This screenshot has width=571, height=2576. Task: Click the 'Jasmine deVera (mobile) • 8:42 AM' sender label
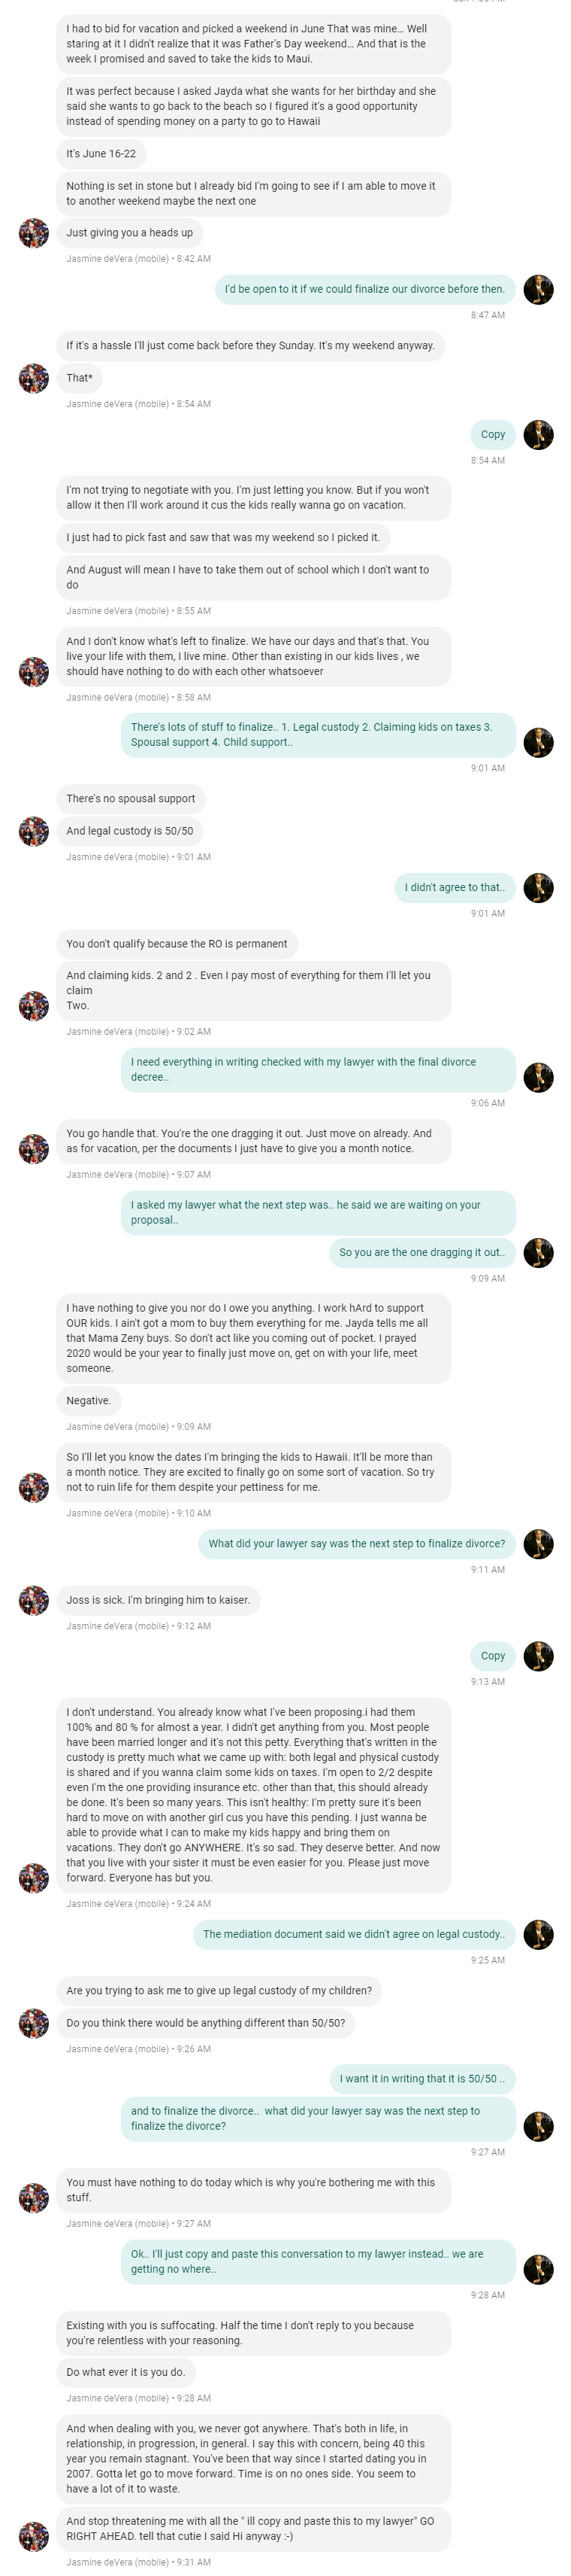(x=139, y=259)
